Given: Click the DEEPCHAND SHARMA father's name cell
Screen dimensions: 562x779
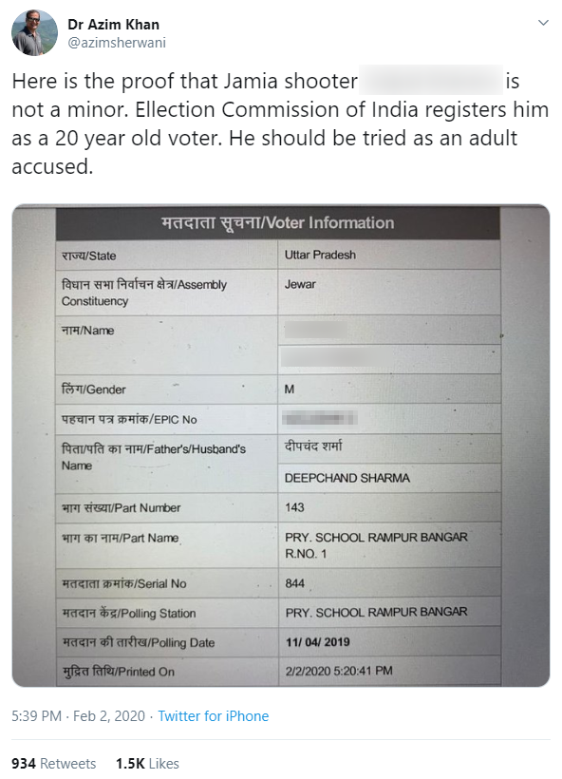Looking at the screenshot, I should point(389,478).
